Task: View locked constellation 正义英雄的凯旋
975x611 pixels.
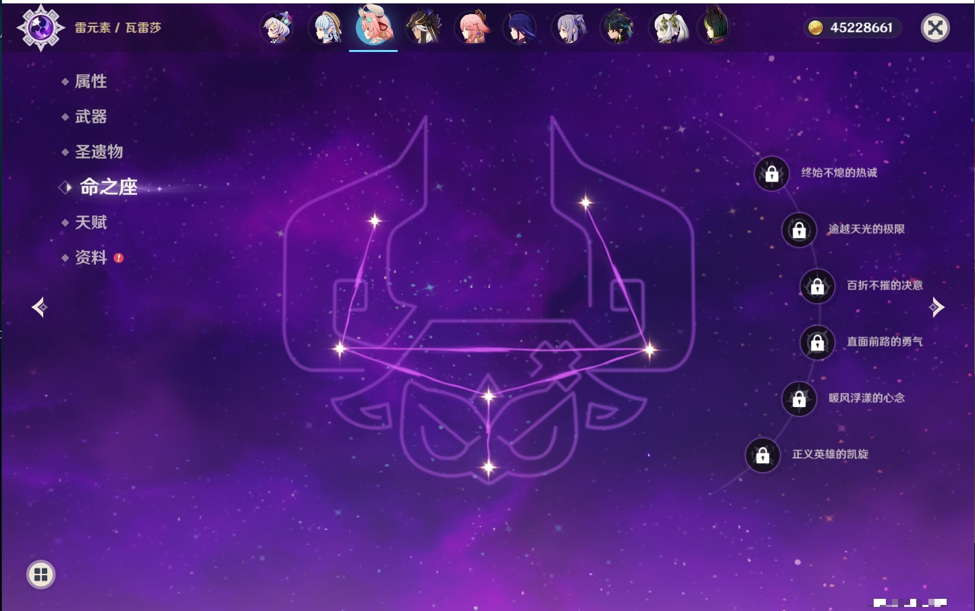Action: (763, 456)
